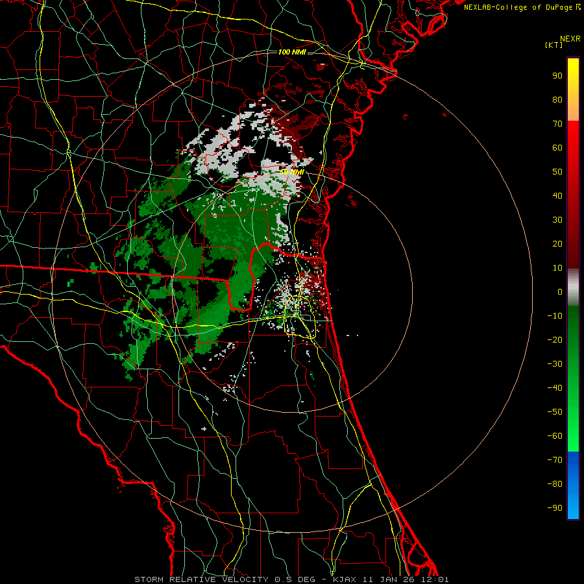Click the 90 value on velocity scale

pos(557,76)
